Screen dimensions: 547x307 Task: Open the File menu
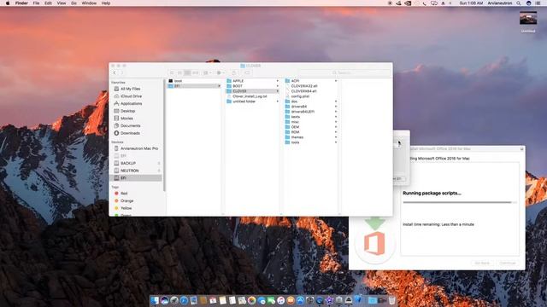point(36,3)
